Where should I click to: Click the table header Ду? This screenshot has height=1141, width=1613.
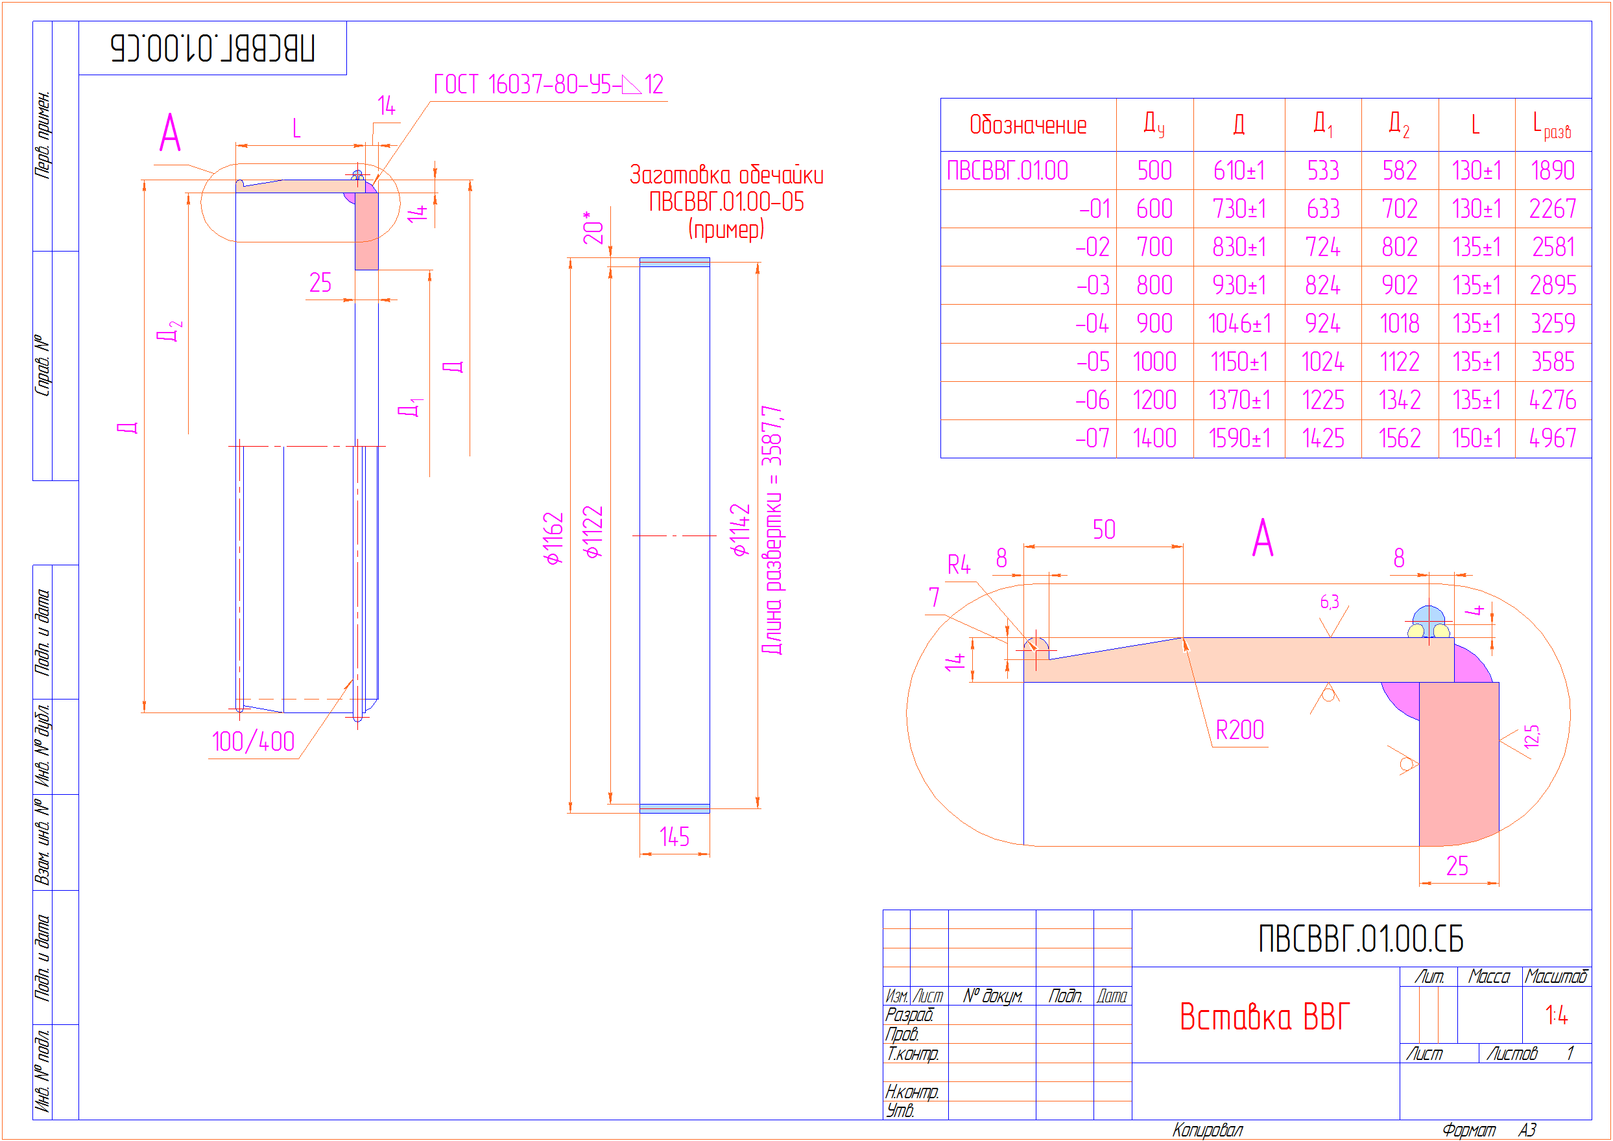tap(1154, 124)
